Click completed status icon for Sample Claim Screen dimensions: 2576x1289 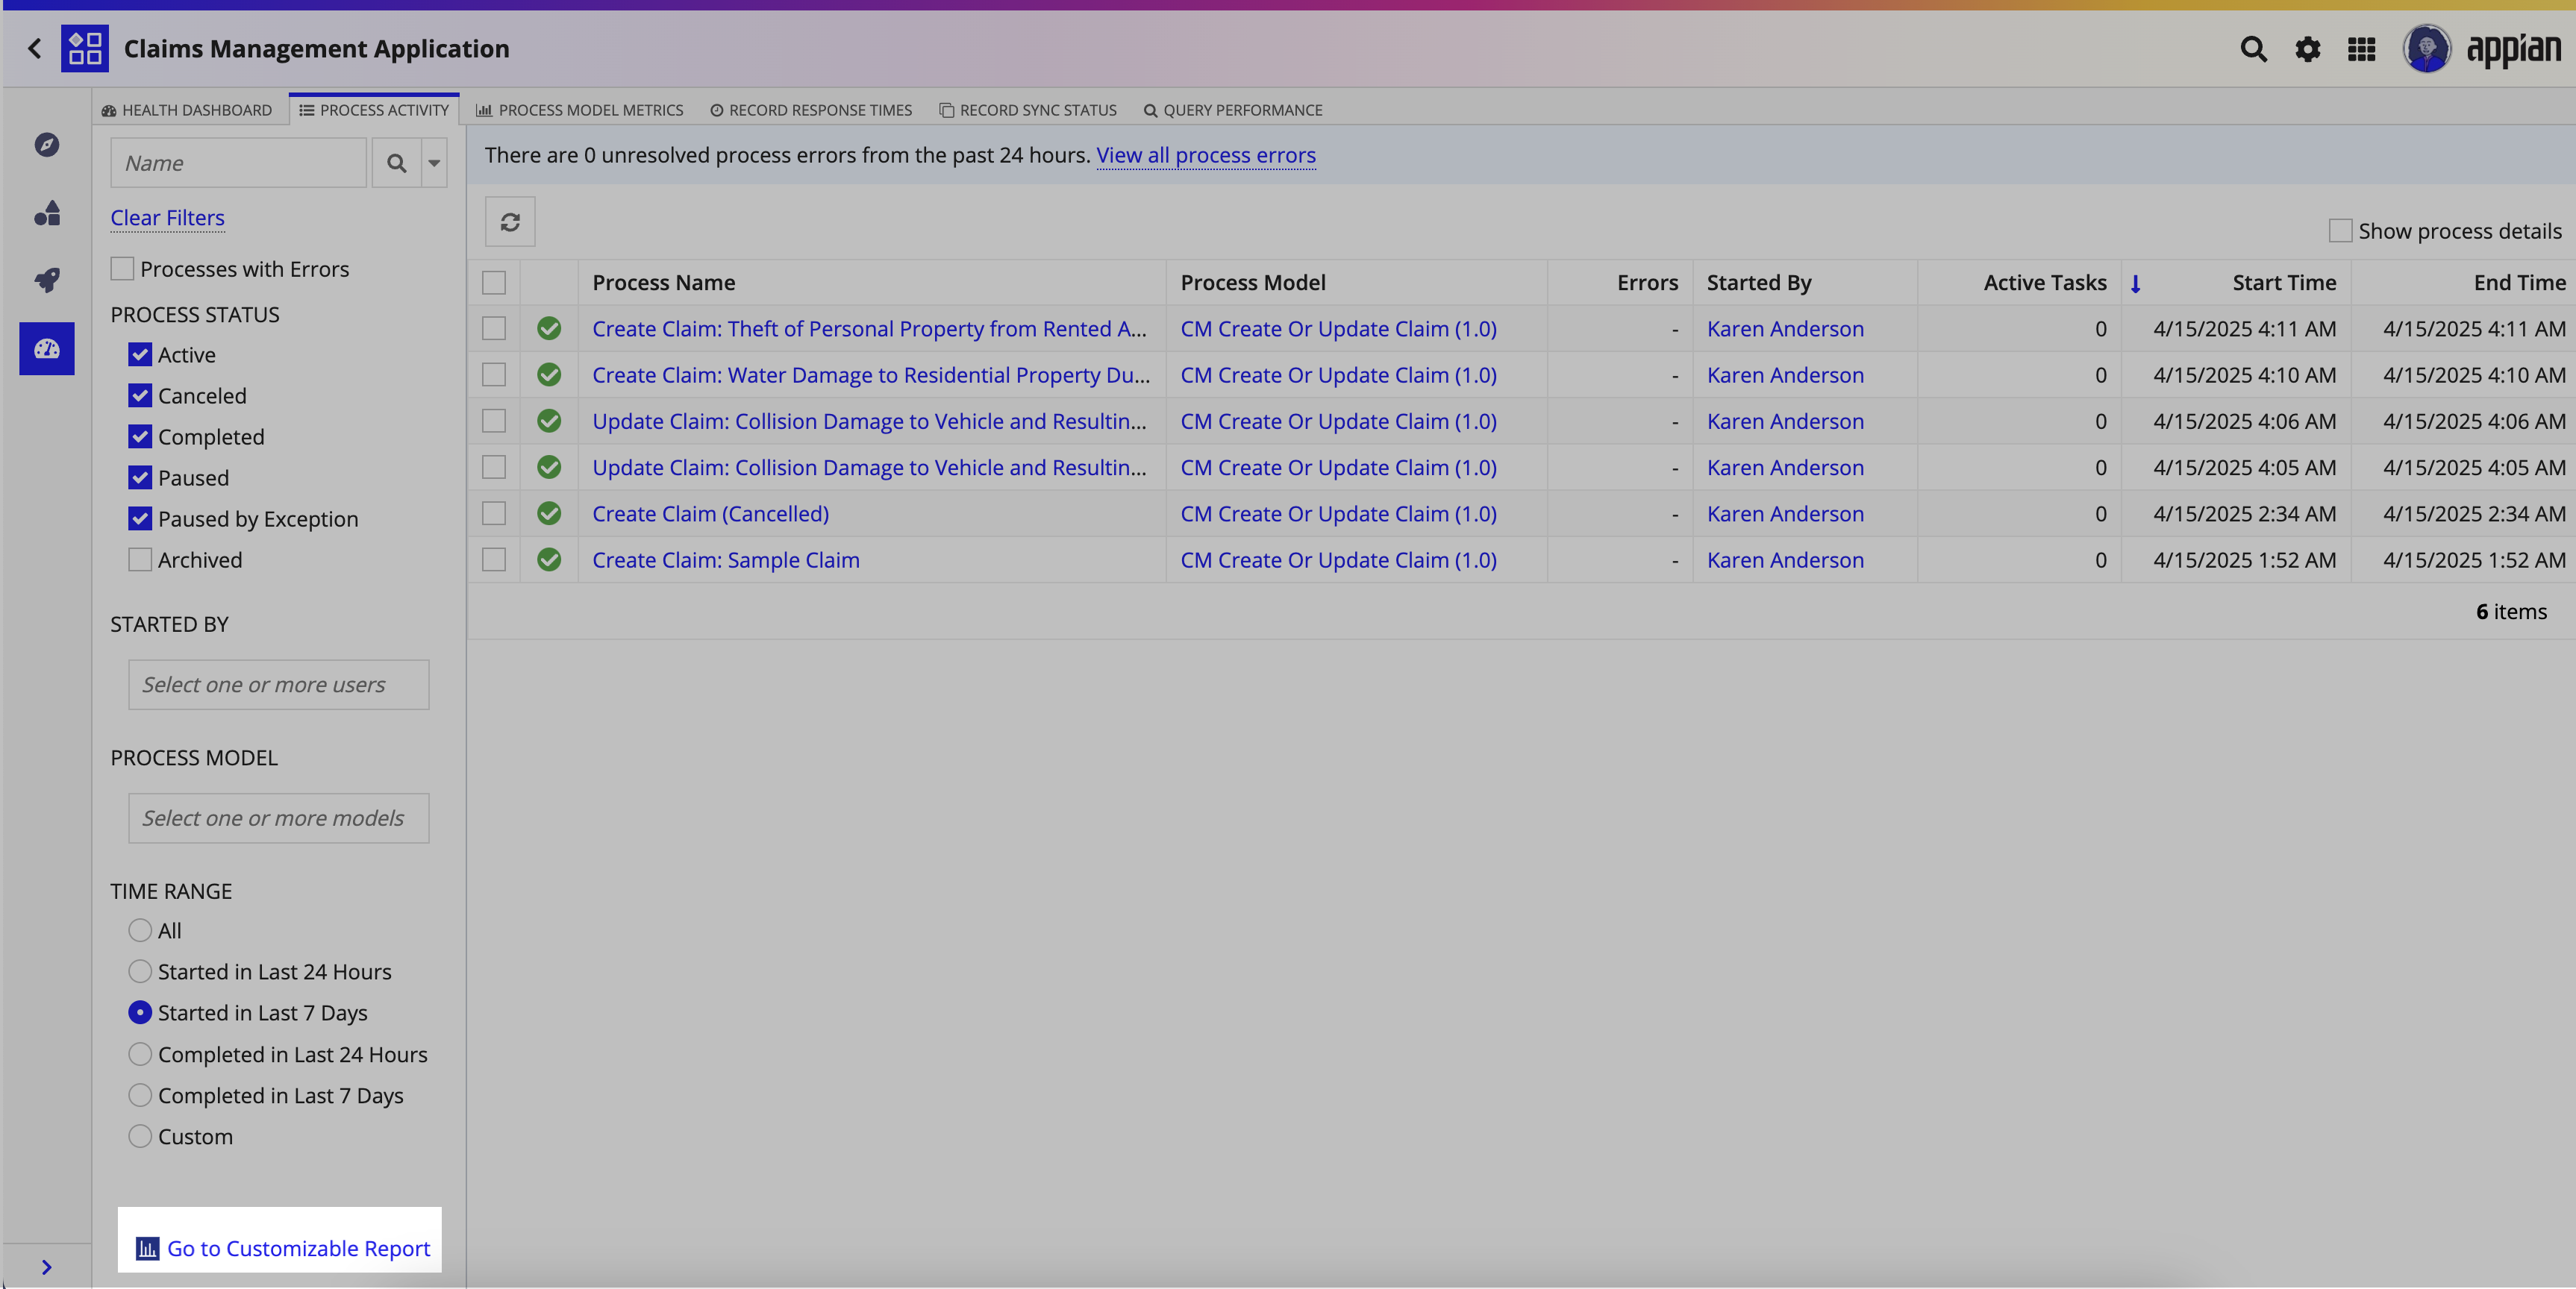pyautogui.click(x=549, y=560)
